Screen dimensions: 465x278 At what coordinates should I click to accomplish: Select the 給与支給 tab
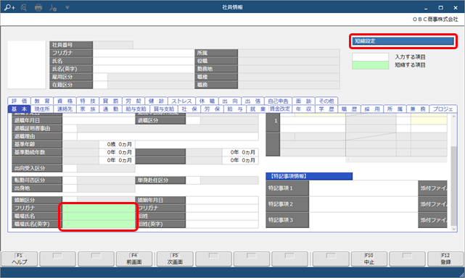[x=136, y=109]
